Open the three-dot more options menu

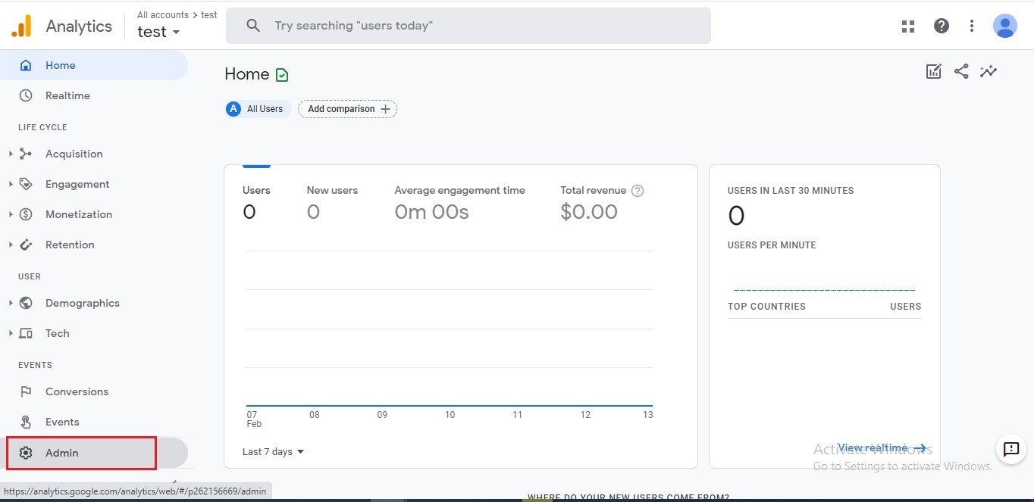click(x=972, y=26)
